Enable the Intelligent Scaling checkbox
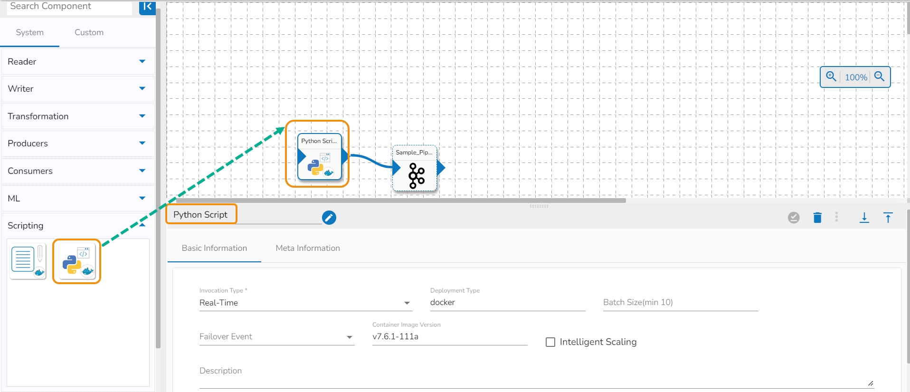This screenshot has width=910, height=392. coord(550,342)
